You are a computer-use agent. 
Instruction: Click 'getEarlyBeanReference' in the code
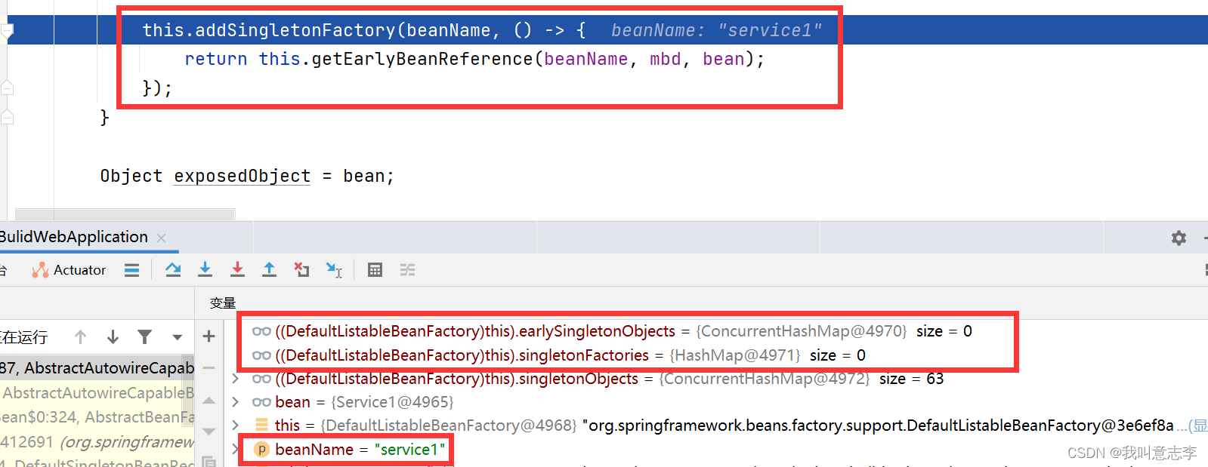coord(422,59)
